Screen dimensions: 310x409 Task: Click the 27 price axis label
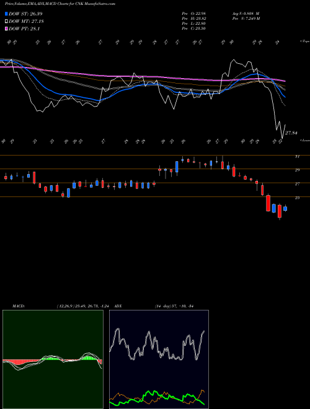297,184
